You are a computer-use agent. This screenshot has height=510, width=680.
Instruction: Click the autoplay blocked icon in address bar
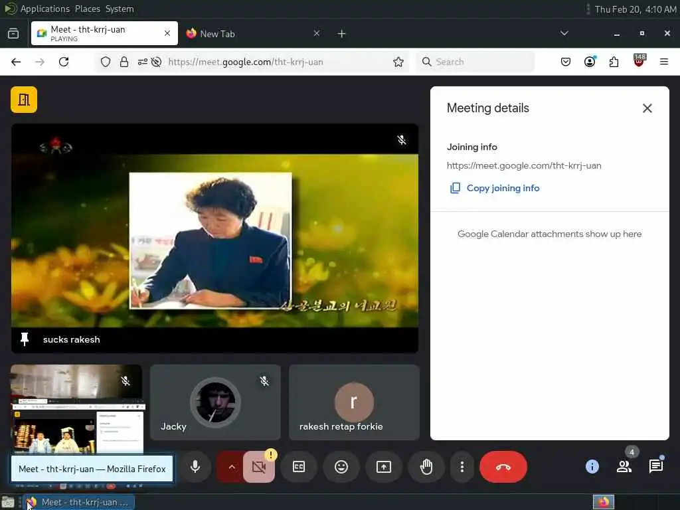[x=157, y=62]
